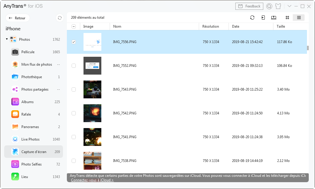Toggle the select-all header checkbox
The width and height of the screenshot is (315, 189).
coord(74,26)
